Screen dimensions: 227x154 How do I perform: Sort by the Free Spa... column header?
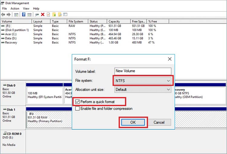click(x=139, y=21)
